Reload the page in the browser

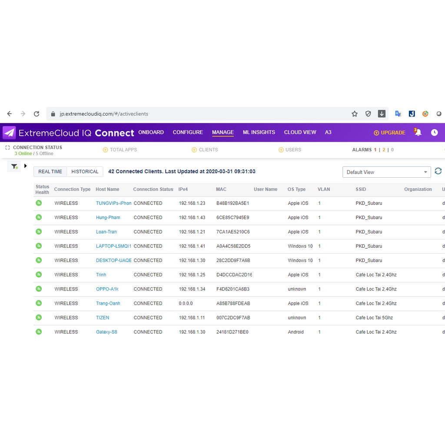(37, 114)
